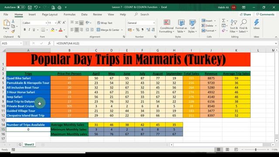This screenshot has height=157, width=279.
Task: Click the Save icon in title bar
Action: coord(30,7)
